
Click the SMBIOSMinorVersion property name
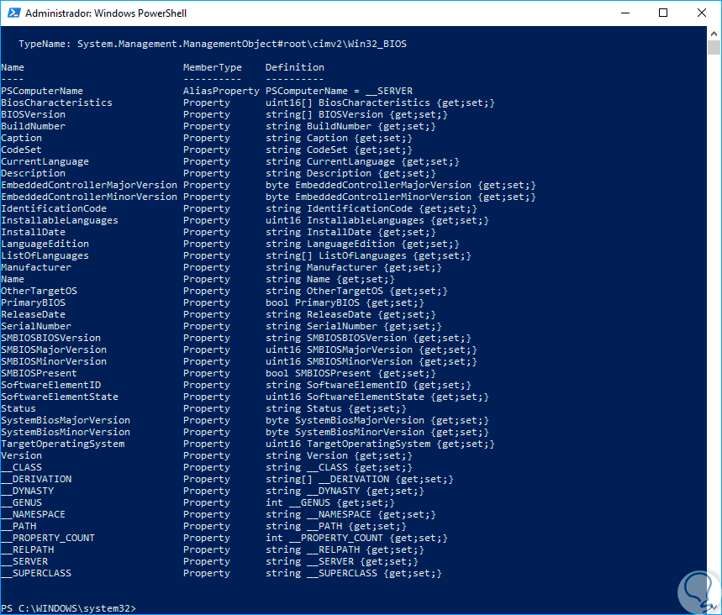(x=54, y=362)
